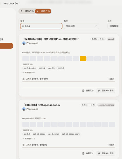The width and height of the screenshot is (122, 159).
Task: Click 0.03x - 1.2x badge beside openai tag
Action: click(x=98, y=39)
